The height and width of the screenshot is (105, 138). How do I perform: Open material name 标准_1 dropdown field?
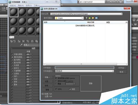coord(31,45)
